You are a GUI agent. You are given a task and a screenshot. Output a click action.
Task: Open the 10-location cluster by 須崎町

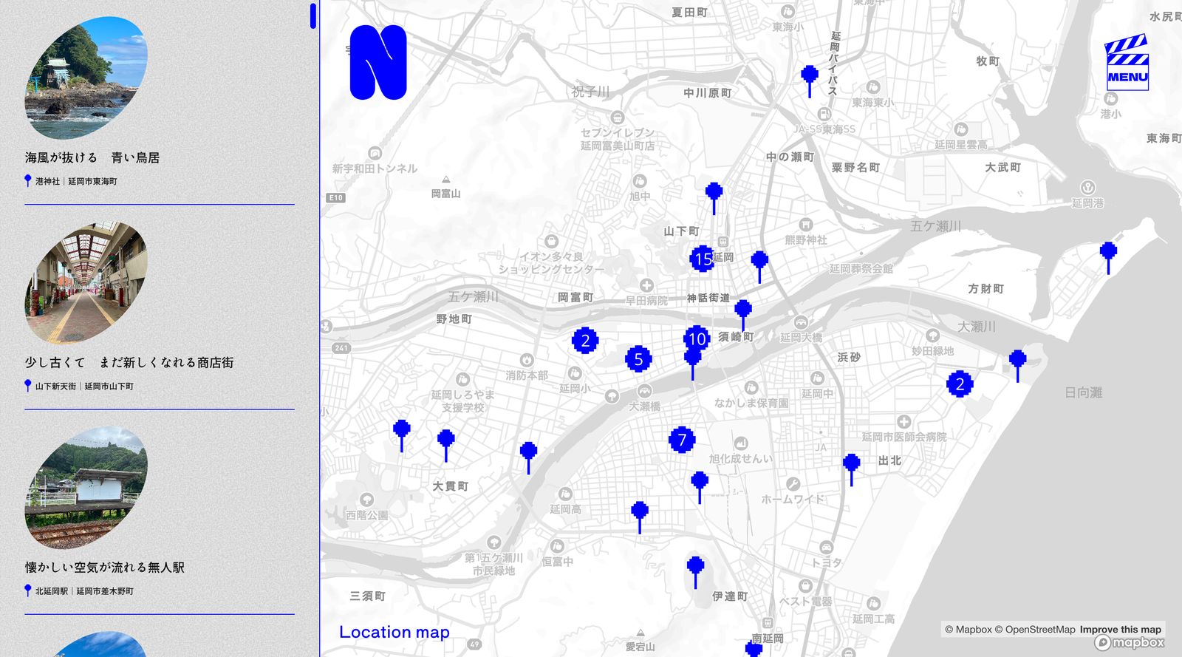pyautogui.click(x=697, y=338)
